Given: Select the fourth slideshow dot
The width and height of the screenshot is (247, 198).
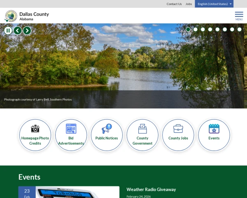Looking at the screenshot, I should (210, 29).
